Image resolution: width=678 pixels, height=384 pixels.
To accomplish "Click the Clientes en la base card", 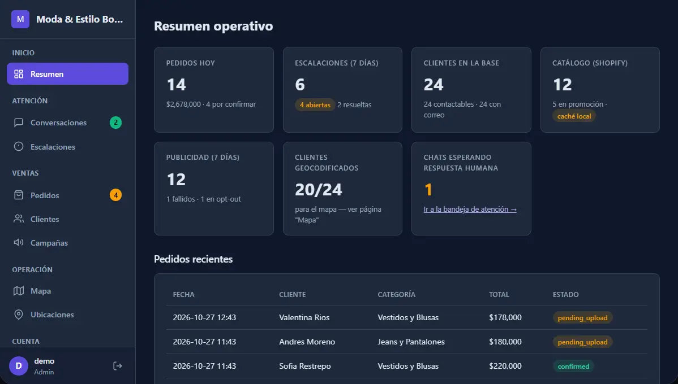I will [471, 90].
